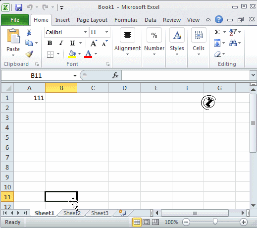This screenshot has height=228, width=257.
Task: Open the green File button
Action: (15, 20)
